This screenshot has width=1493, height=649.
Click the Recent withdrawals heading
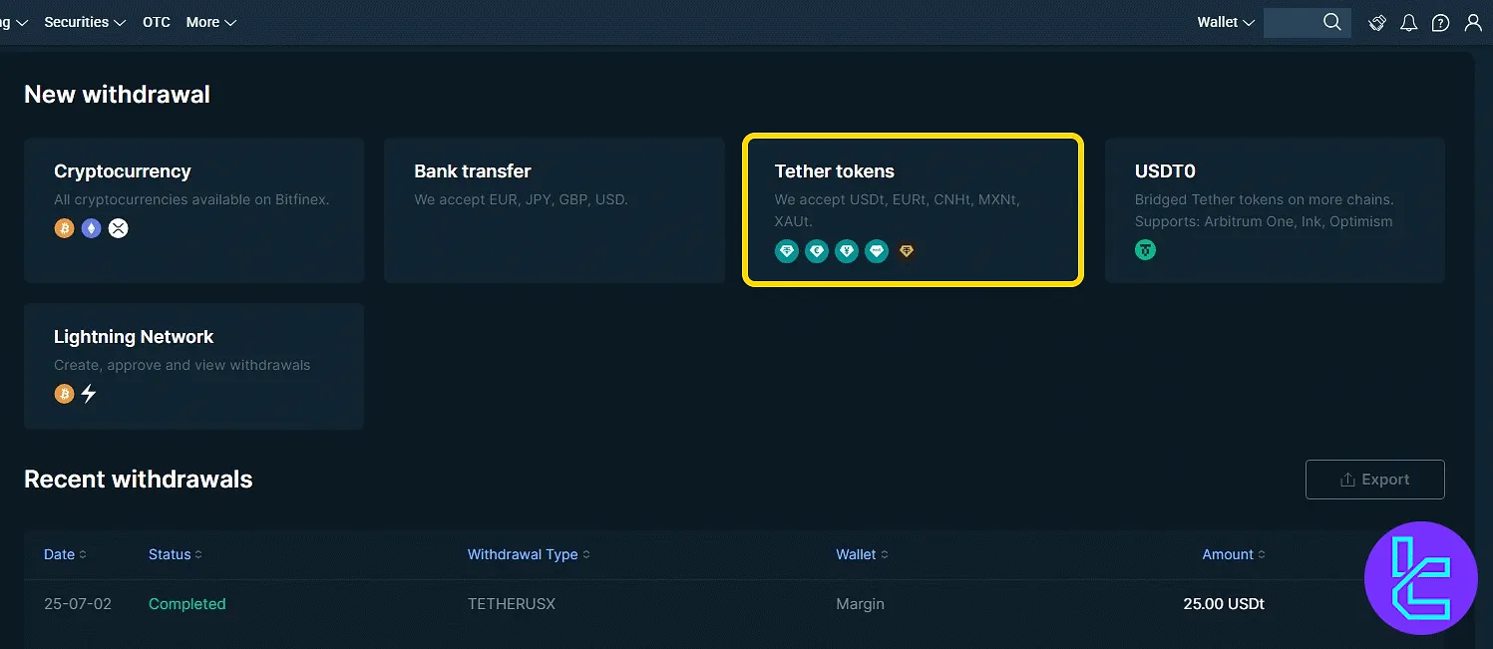pyautogui.click(x=139, y=480)
